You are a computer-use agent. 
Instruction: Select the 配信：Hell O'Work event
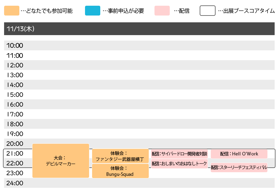(239, 154)
